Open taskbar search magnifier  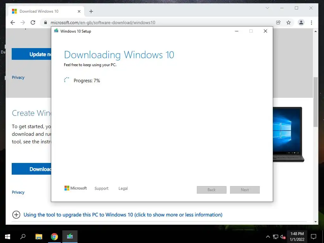click(x=23, y=237)
